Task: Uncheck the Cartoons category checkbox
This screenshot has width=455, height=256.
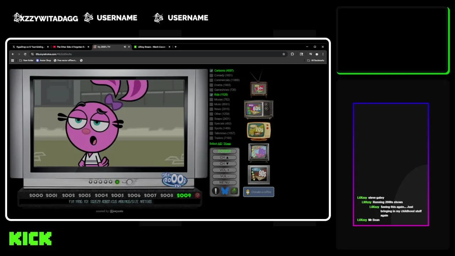Action: point(211,70)
